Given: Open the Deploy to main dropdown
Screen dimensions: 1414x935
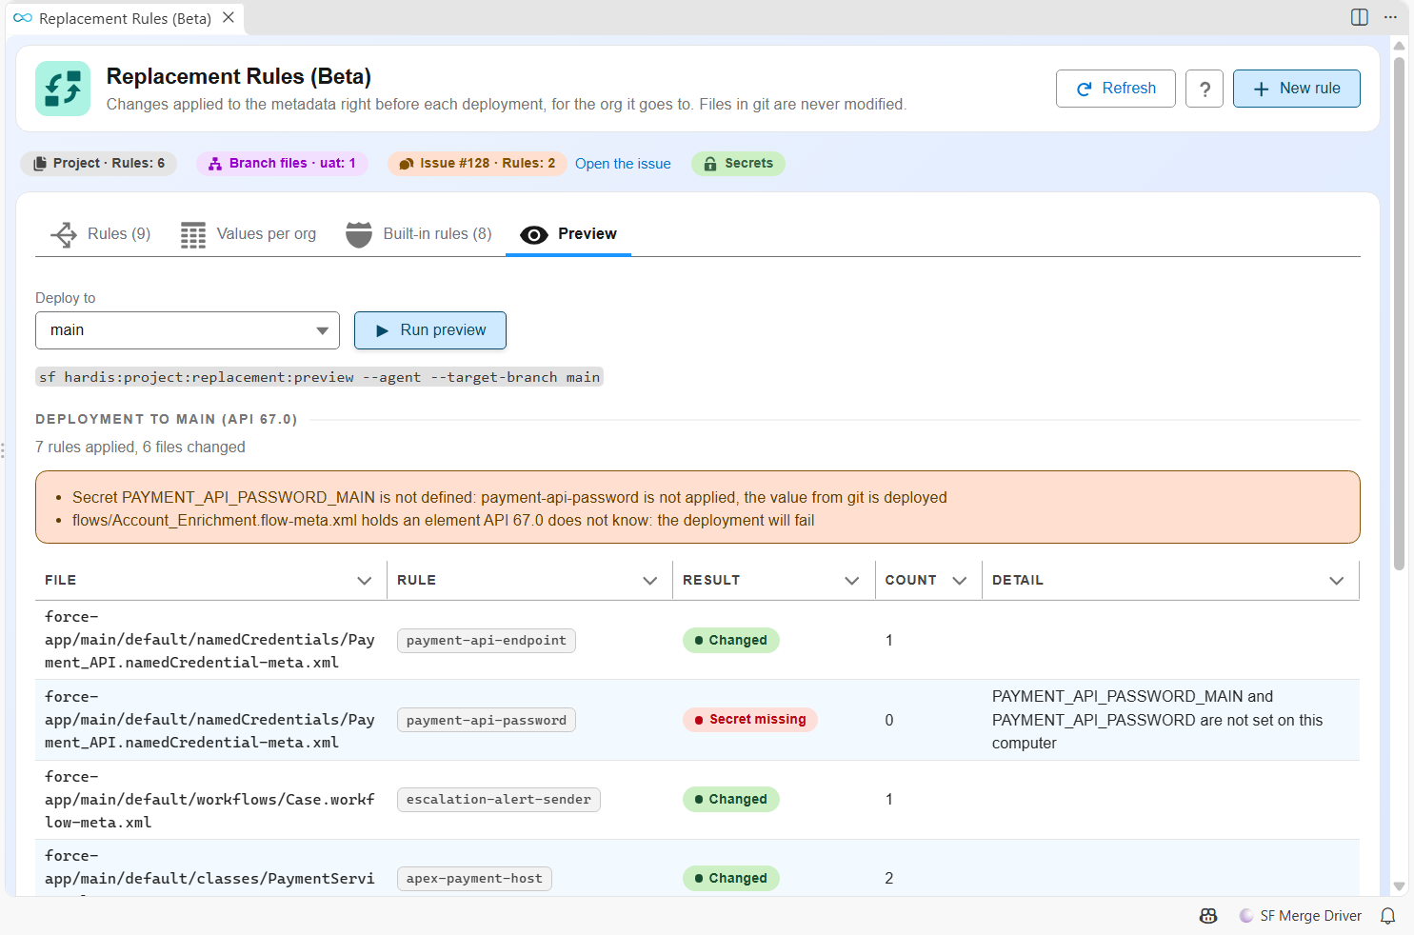Looking at the screenshot, I should tap(188, 330).
